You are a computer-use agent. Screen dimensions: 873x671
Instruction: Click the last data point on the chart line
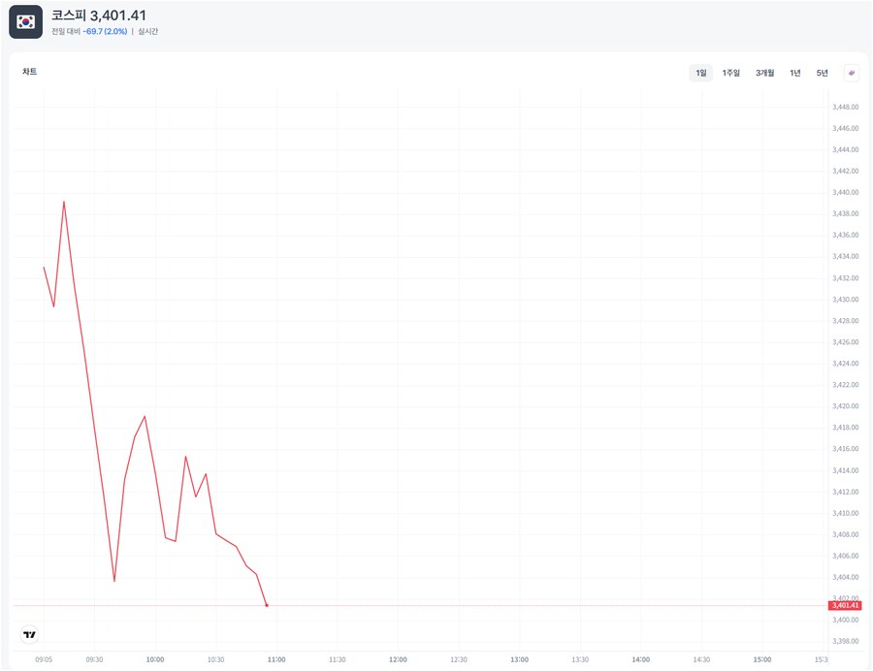point(267,605)
